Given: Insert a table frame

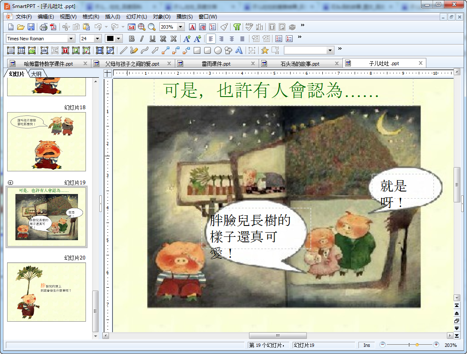Looking at the screenshot, I should (x=21, y=50).
